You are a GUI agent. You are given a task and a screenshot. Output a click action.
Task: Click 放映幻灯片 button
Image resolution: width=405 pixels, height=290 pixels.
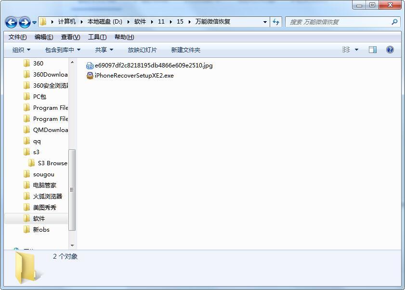143,50
